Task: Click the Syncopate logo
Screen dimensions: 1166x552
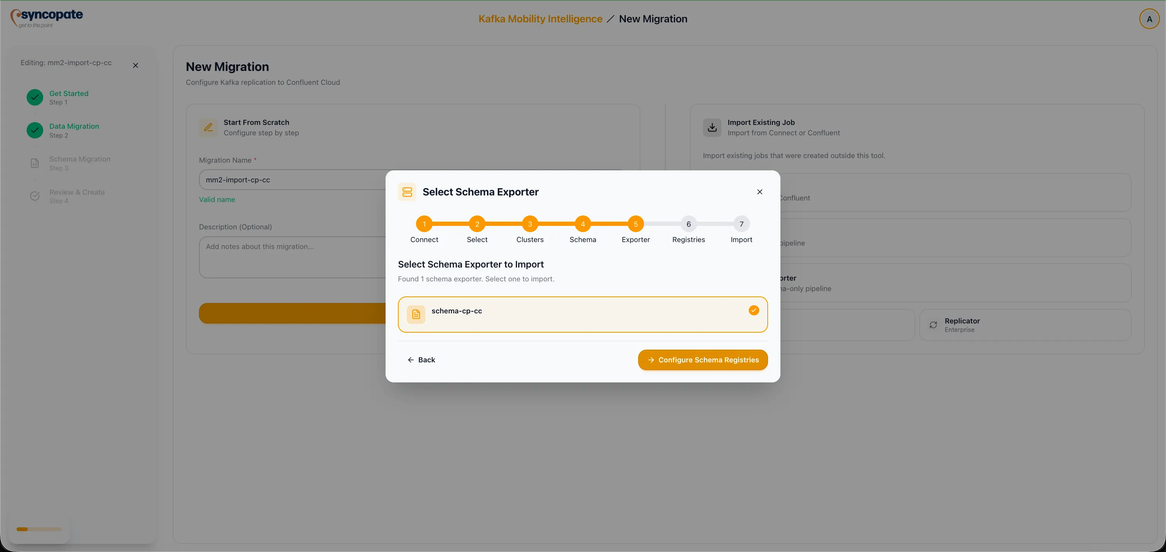Action: [47, 18]
